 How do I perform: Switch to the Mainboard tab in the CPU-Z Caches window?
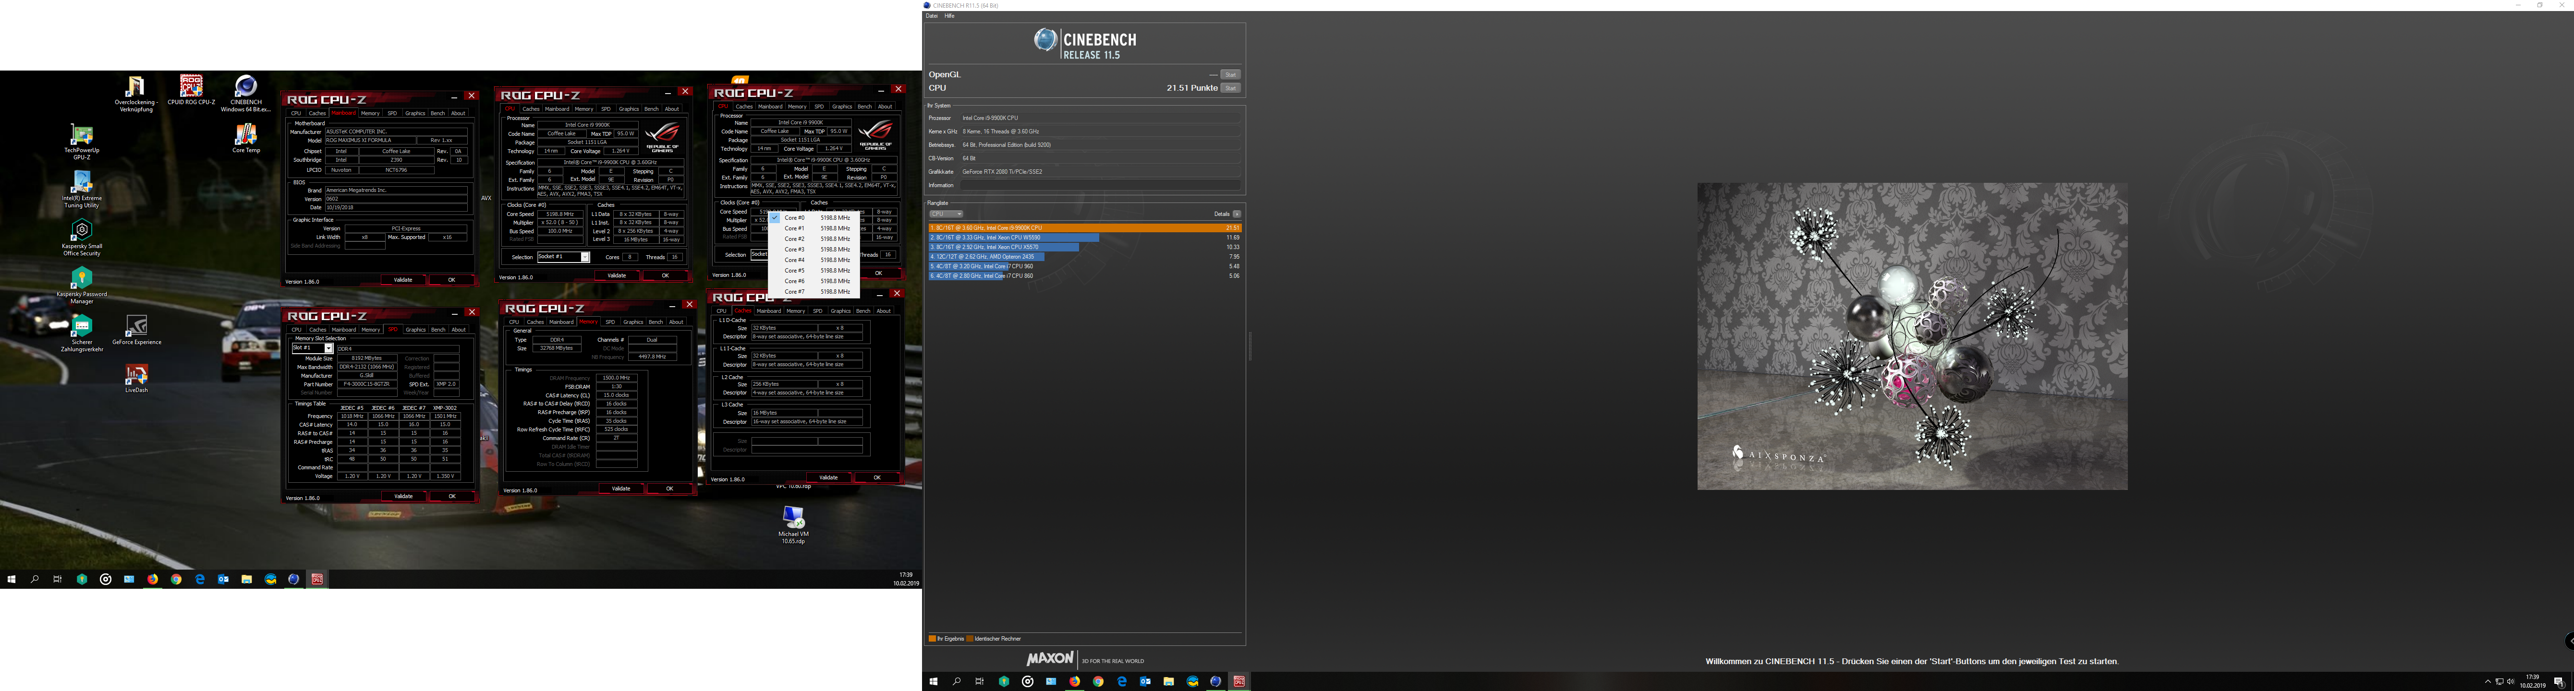click(768, 310)
